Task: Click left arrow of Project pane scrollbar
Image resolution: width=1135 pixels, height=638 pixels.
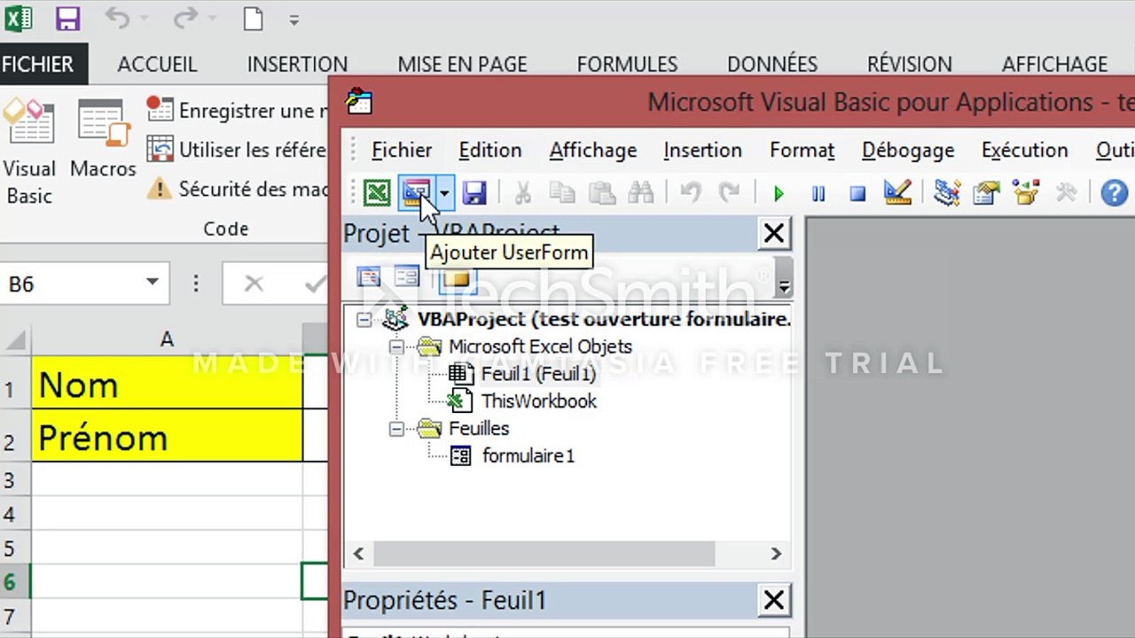Action: (x=358, y=554)
